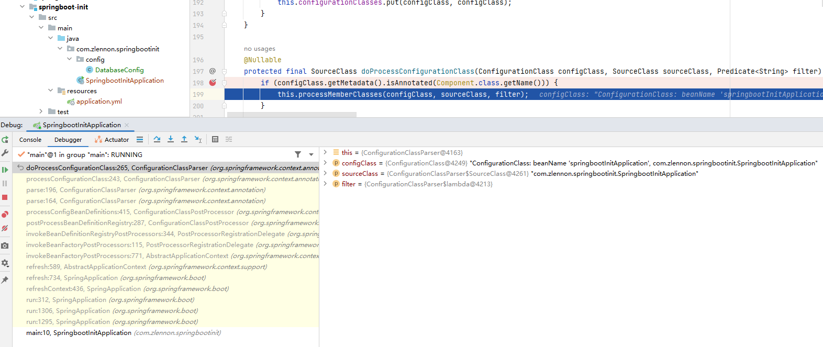Viewport: 823px width, 347px height.
Task: Select the processConfigurationClass:243 frame
Action: [x=165, y=179]
